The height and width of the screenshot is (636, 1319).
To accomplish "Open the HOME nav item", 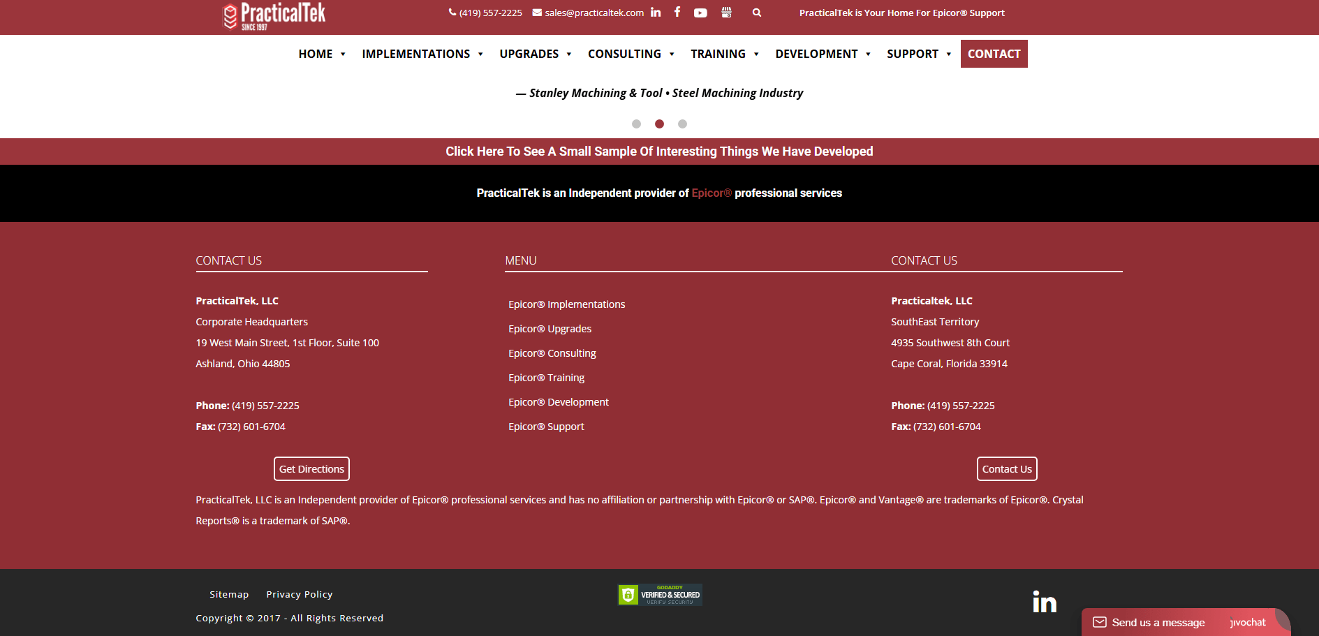I will (316, 54).
